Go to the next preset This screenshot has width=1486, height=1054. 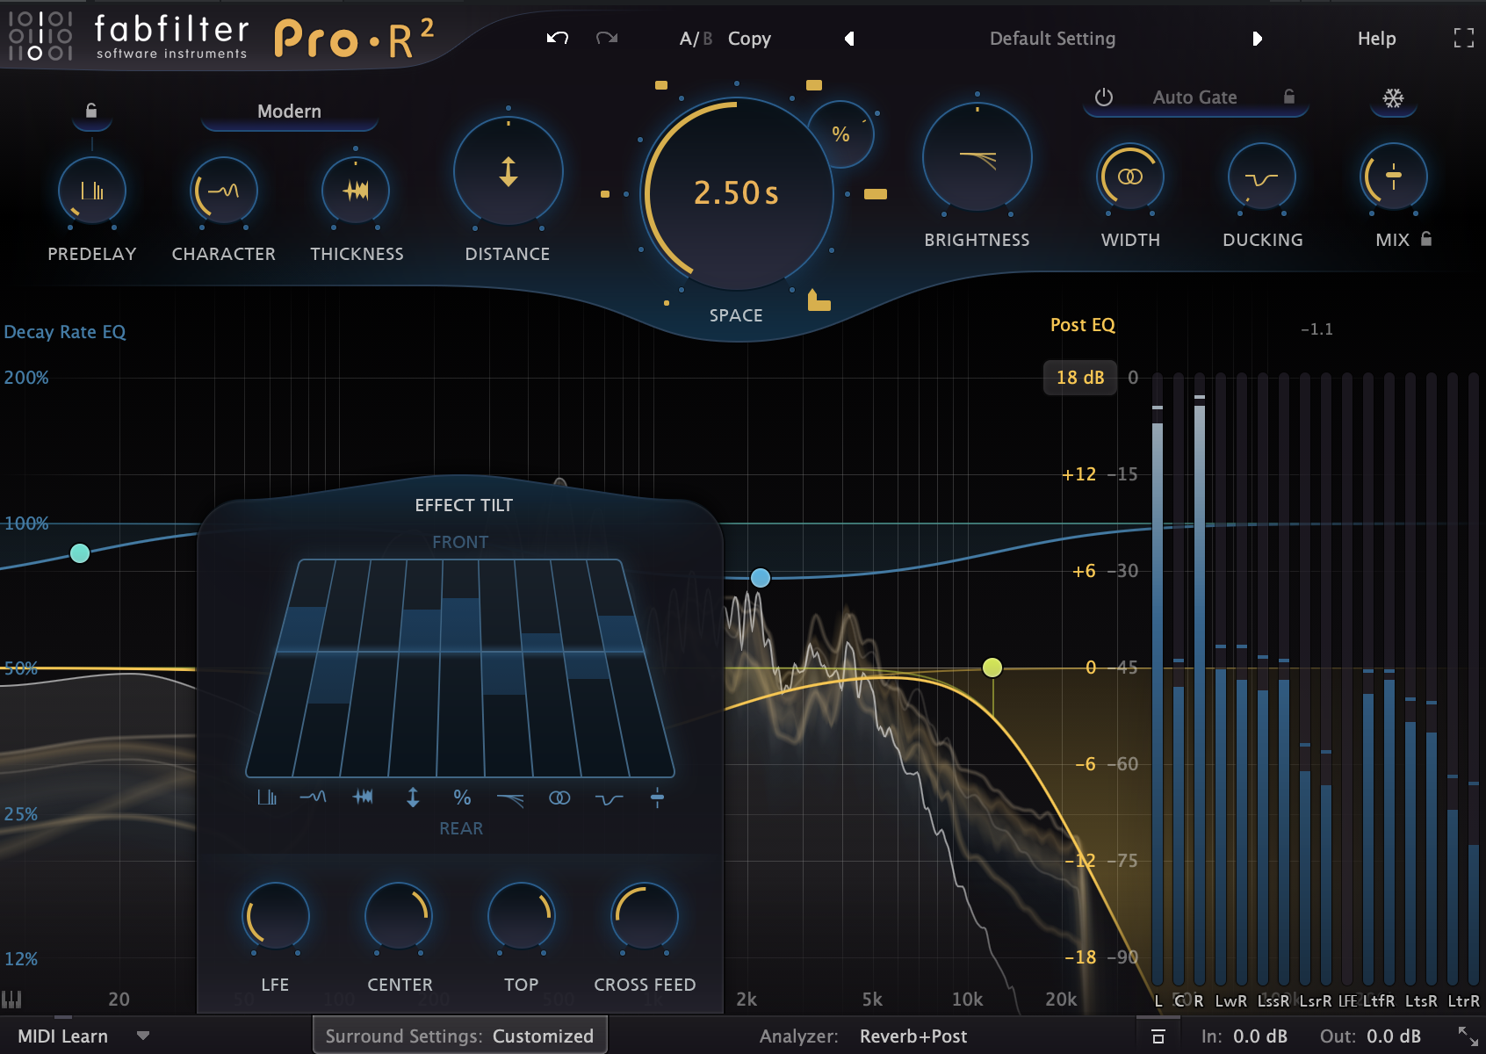[1257, 39]
